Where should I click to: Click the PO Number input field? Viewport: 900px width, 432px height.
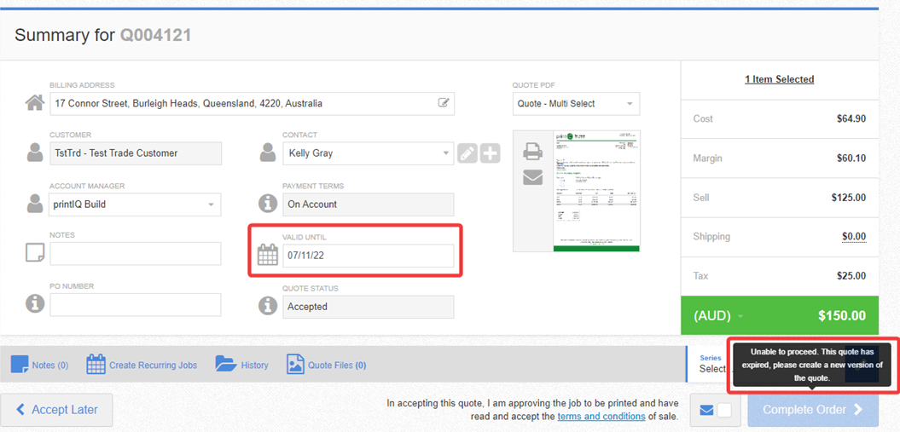tap(136, 305)
